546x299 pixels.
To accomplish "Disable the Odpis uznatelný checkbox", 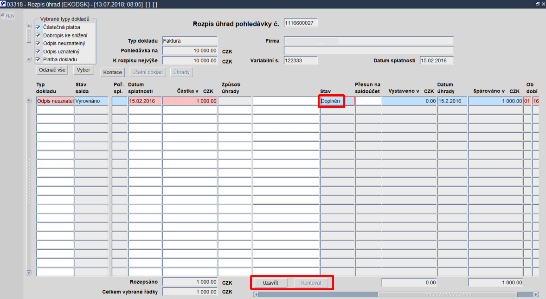I will (x=38, y=51).
